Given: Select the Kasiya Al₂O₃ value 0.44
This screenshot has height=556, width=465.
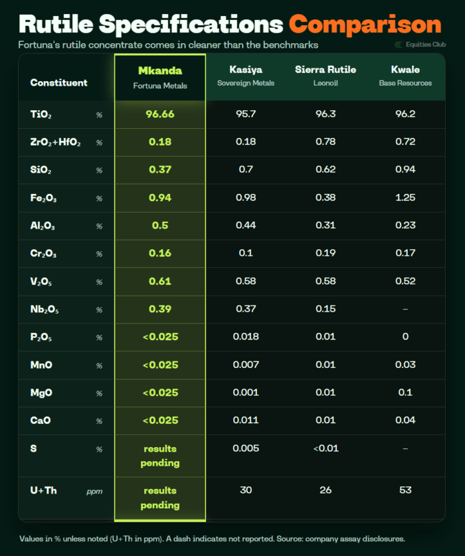Looking at the screenshot, I should [246, 225].
